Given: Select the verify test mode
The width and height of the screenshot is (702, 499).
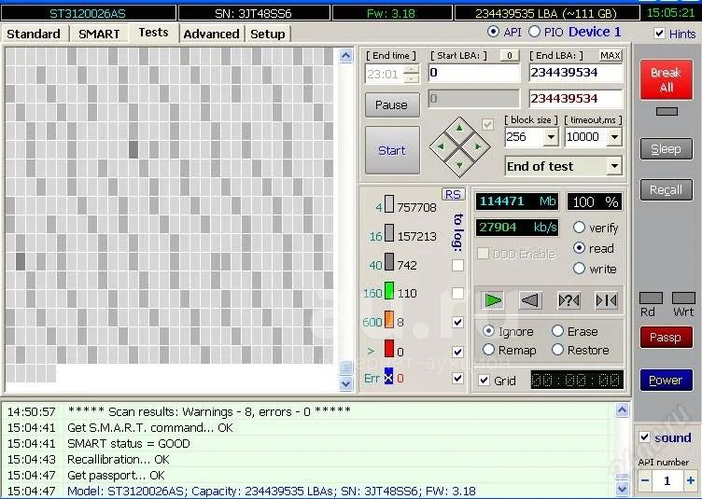Looking at the screenshot, I should point(579,228).
